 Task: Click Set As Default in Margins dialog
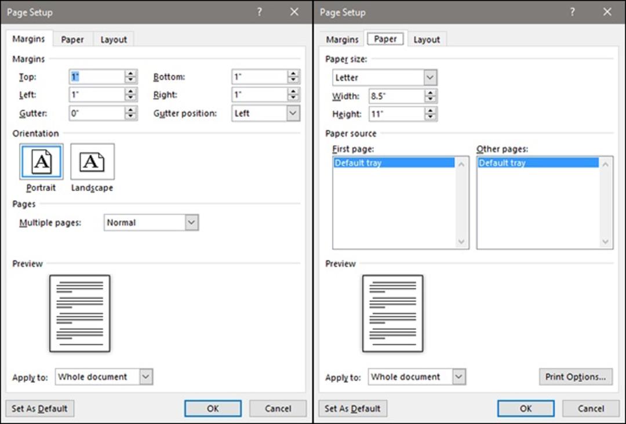[39, 408]
